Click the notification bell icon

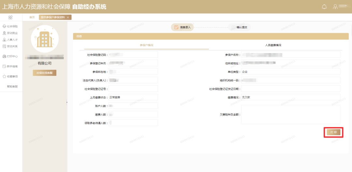(324, 7)
